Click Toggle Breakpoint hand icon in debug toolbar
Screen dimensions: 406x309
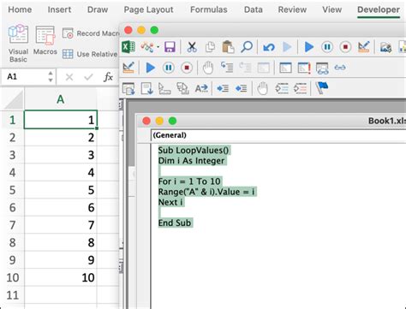coord(208,68)
